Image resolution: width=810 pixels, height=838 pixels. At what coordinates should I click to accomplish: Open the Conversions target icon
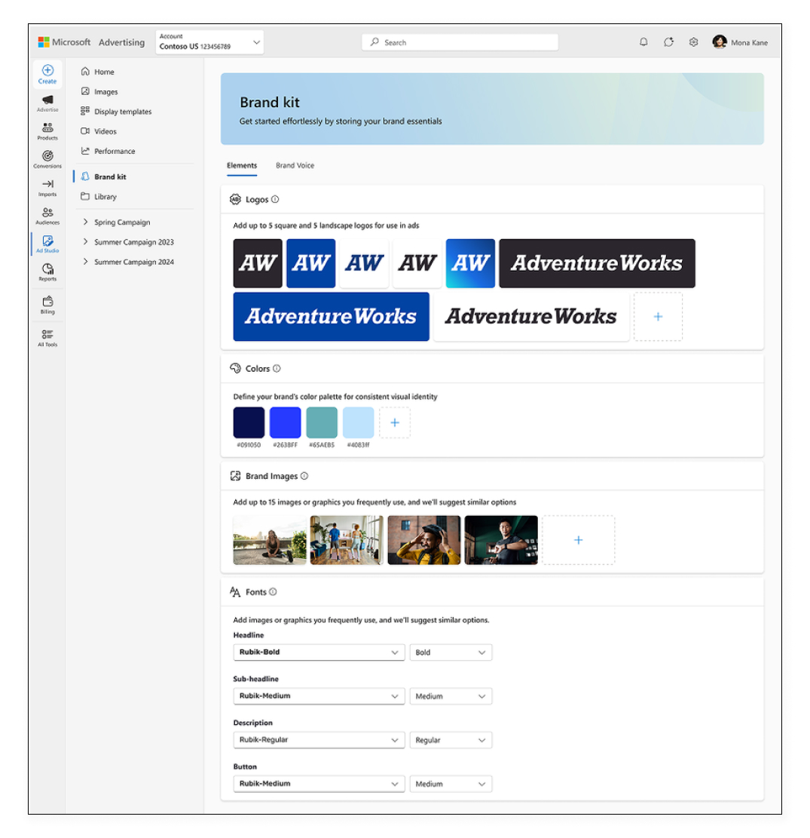tap(47, 159)
